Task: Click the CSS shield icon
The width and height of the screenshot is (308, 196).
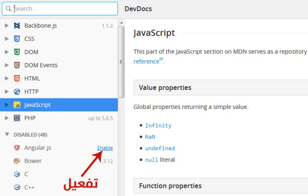Action: 17,39
